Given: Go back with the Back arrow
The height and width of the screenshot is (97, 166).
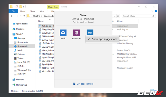Looking at the screenshot, I should 12,16.
